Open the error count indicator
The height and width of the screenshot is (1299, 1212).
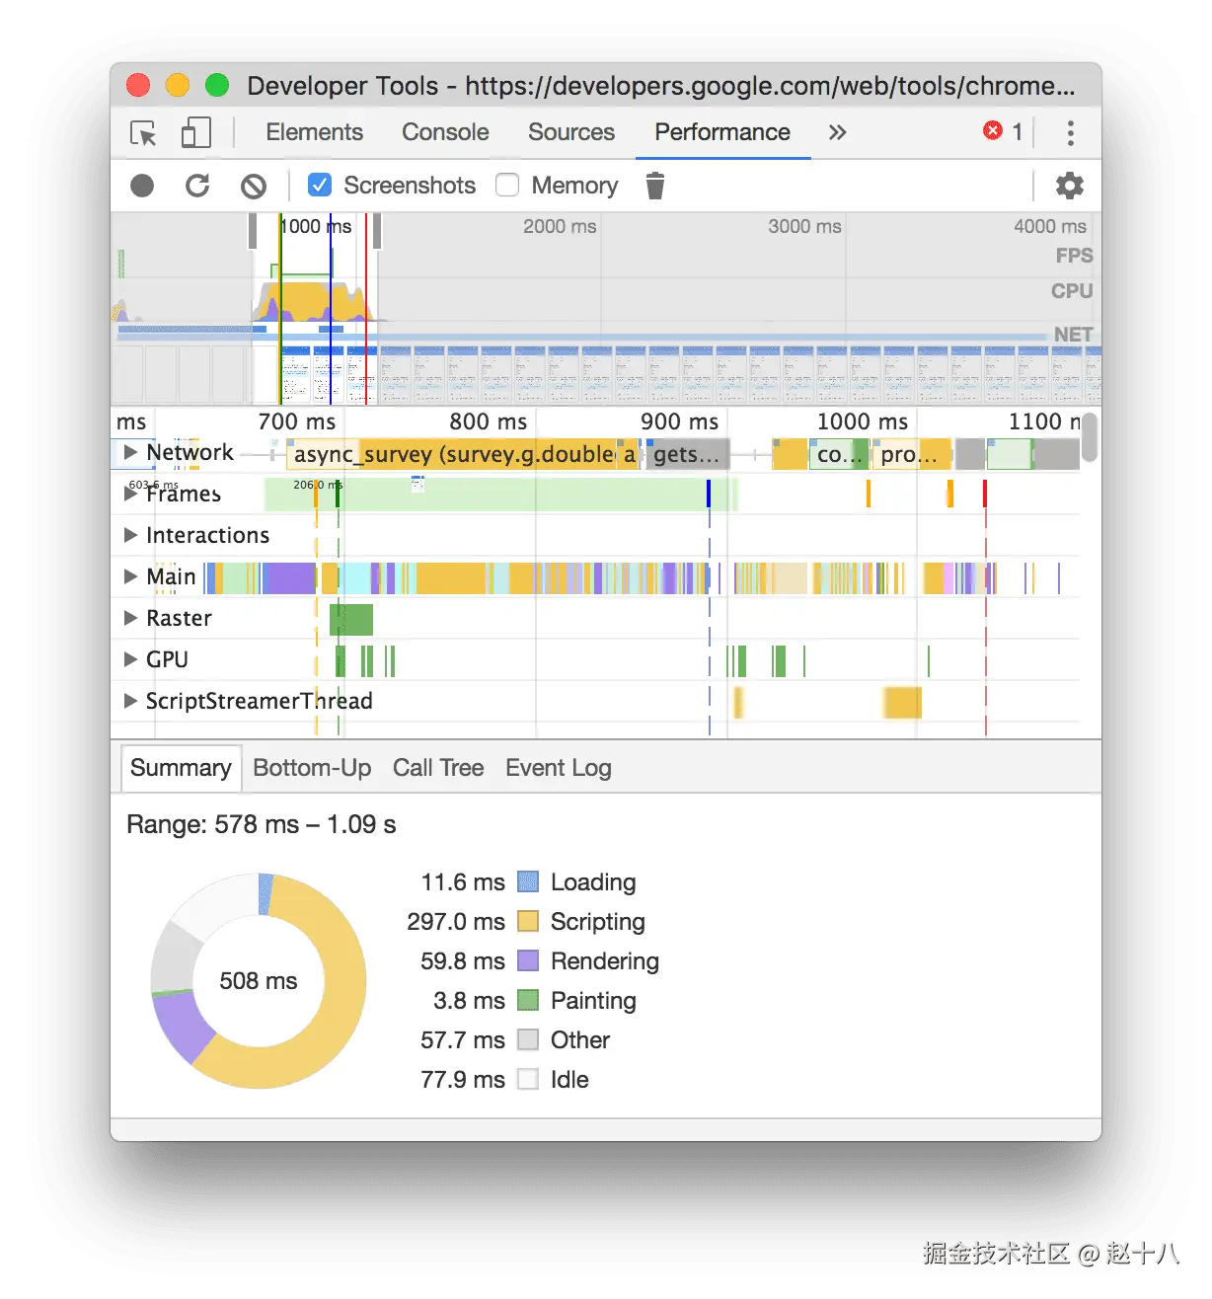tap(1003, 131)
